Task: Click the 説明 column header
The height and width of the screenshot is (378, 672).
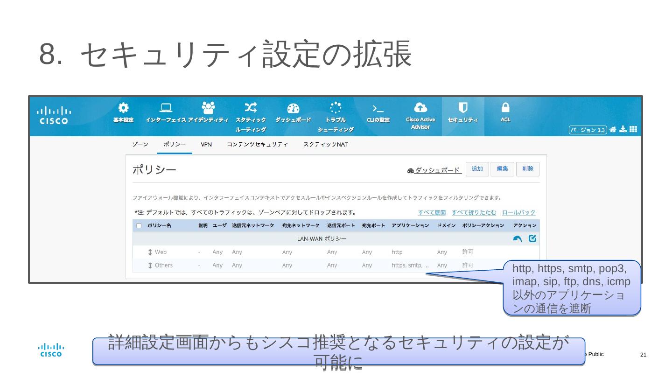Action: point(203,226)
